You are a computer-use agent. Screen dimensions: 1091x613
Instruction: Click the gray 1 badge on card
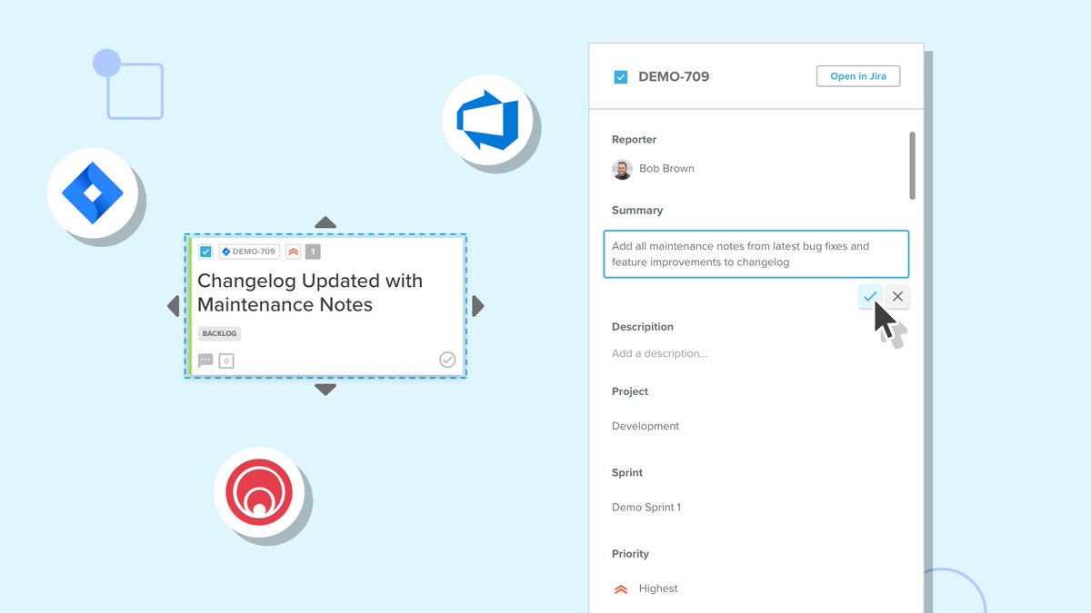coord(313,252)
